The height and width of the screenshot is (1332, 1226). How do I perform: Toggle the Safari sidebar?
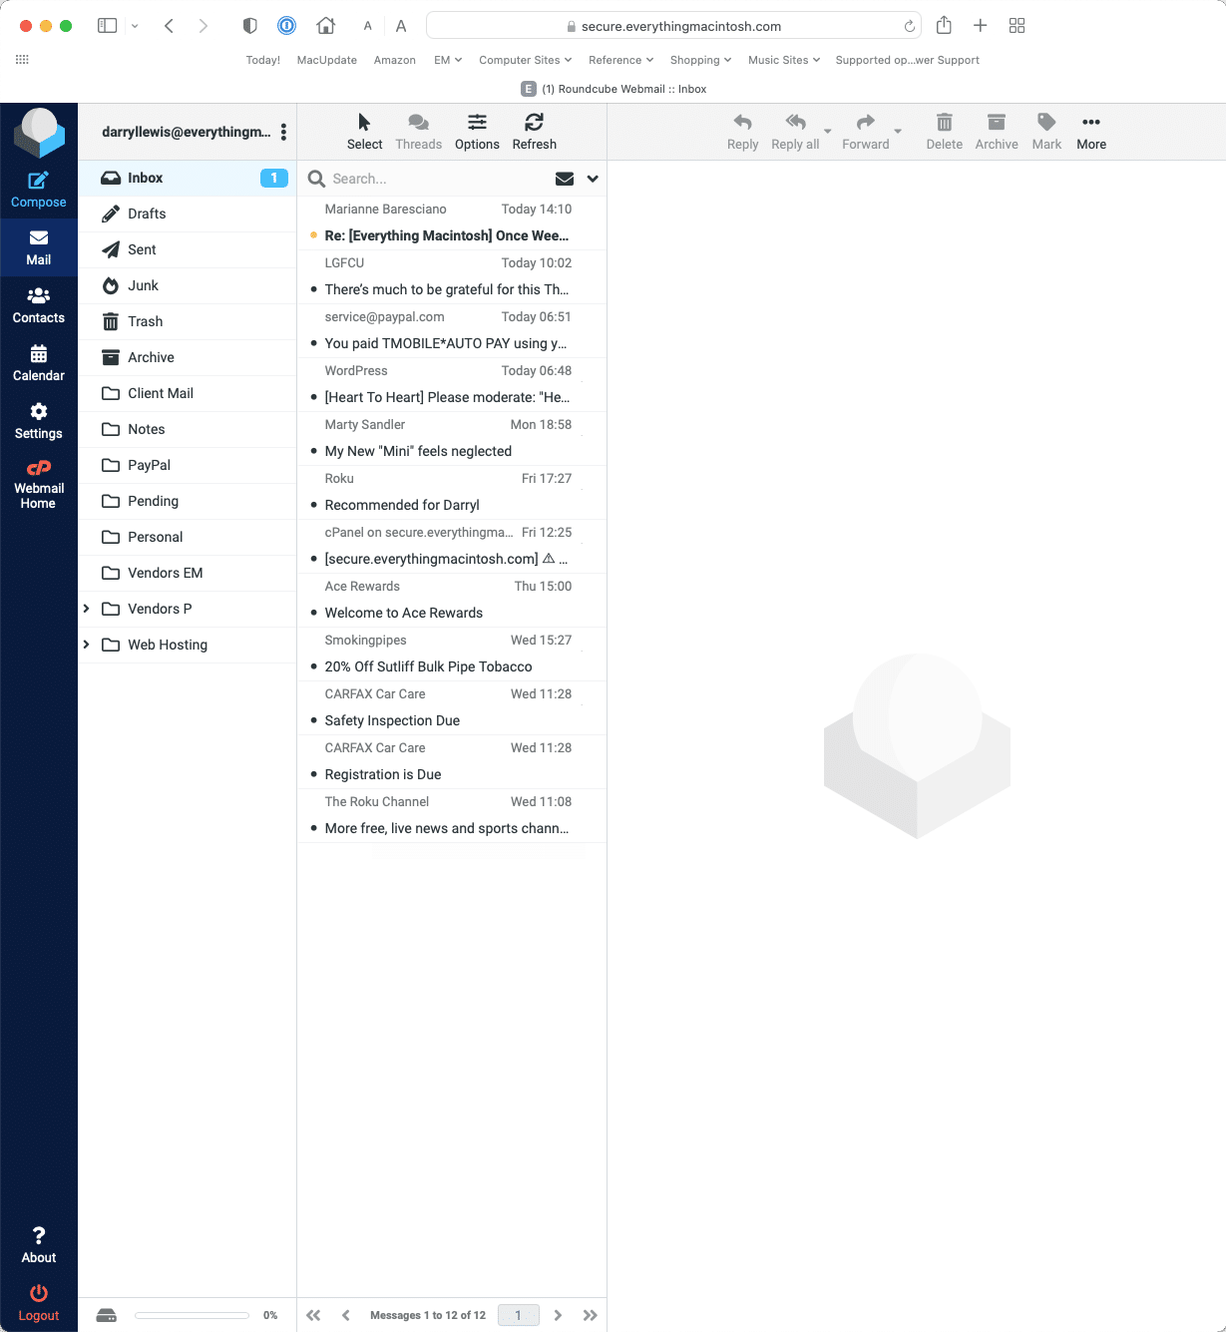pos(107,26)
